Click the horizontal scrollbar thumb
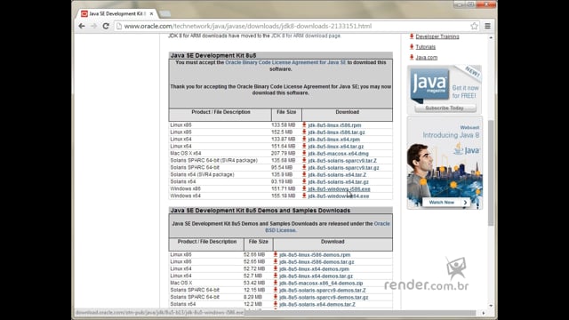Image resolution: width=569 pixels, height=320 pixels. tap(359, 313)
